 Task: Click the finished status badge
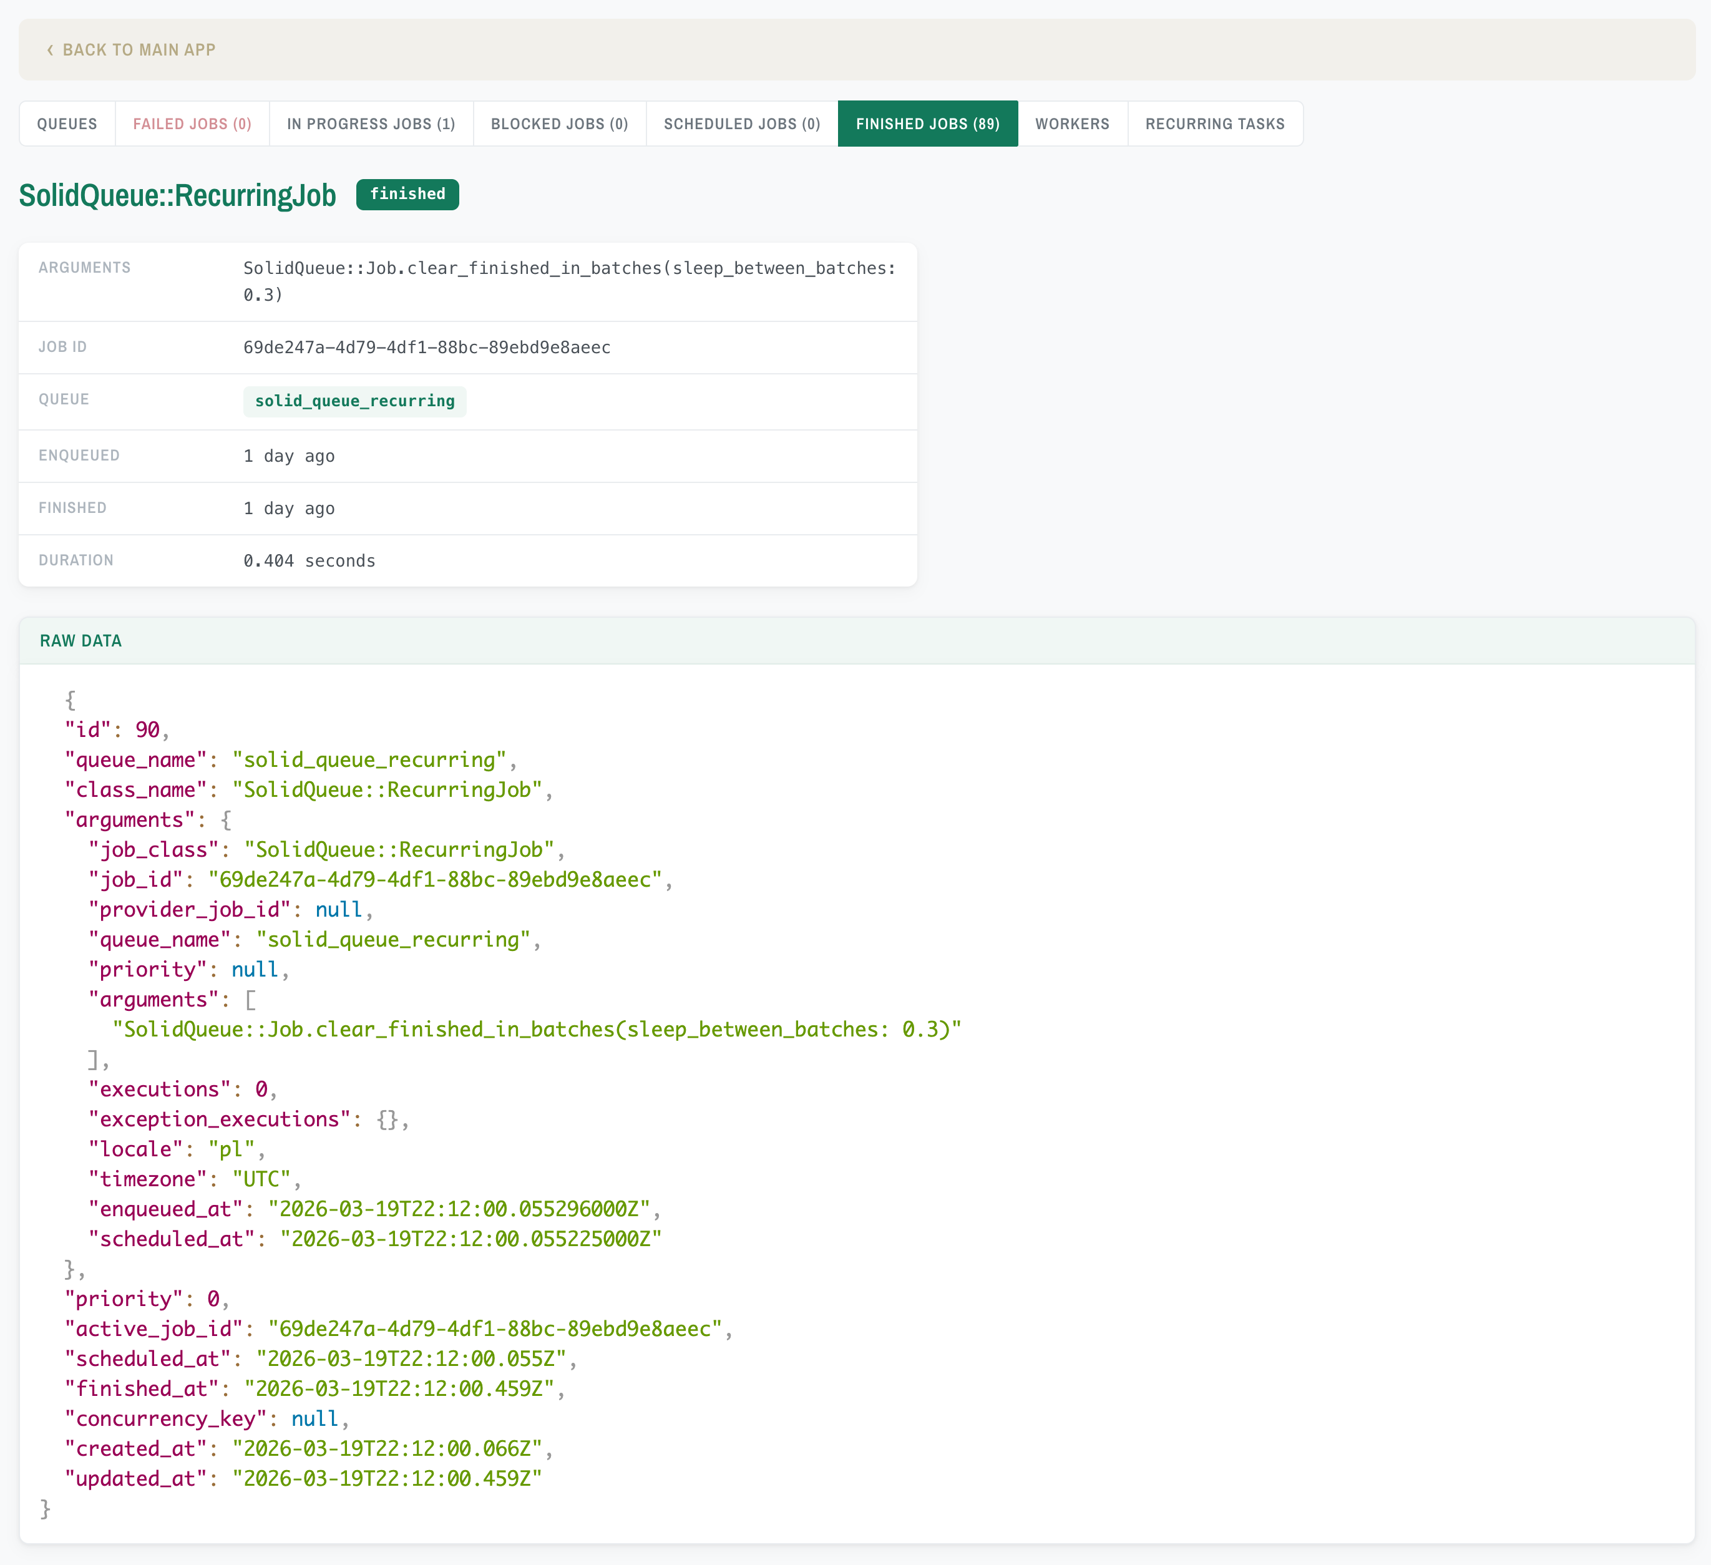tap(407, 194)
